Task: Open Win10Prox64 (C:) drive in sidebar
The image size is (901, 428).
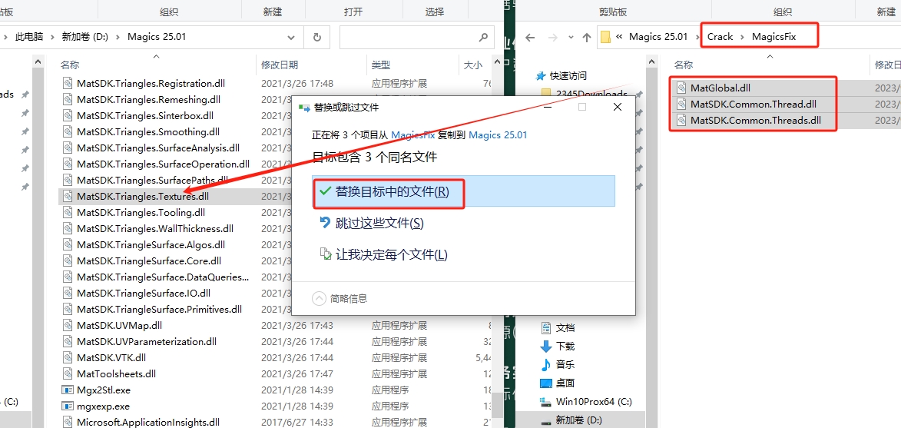Action: pyautogui.click(x=593, y=401)
